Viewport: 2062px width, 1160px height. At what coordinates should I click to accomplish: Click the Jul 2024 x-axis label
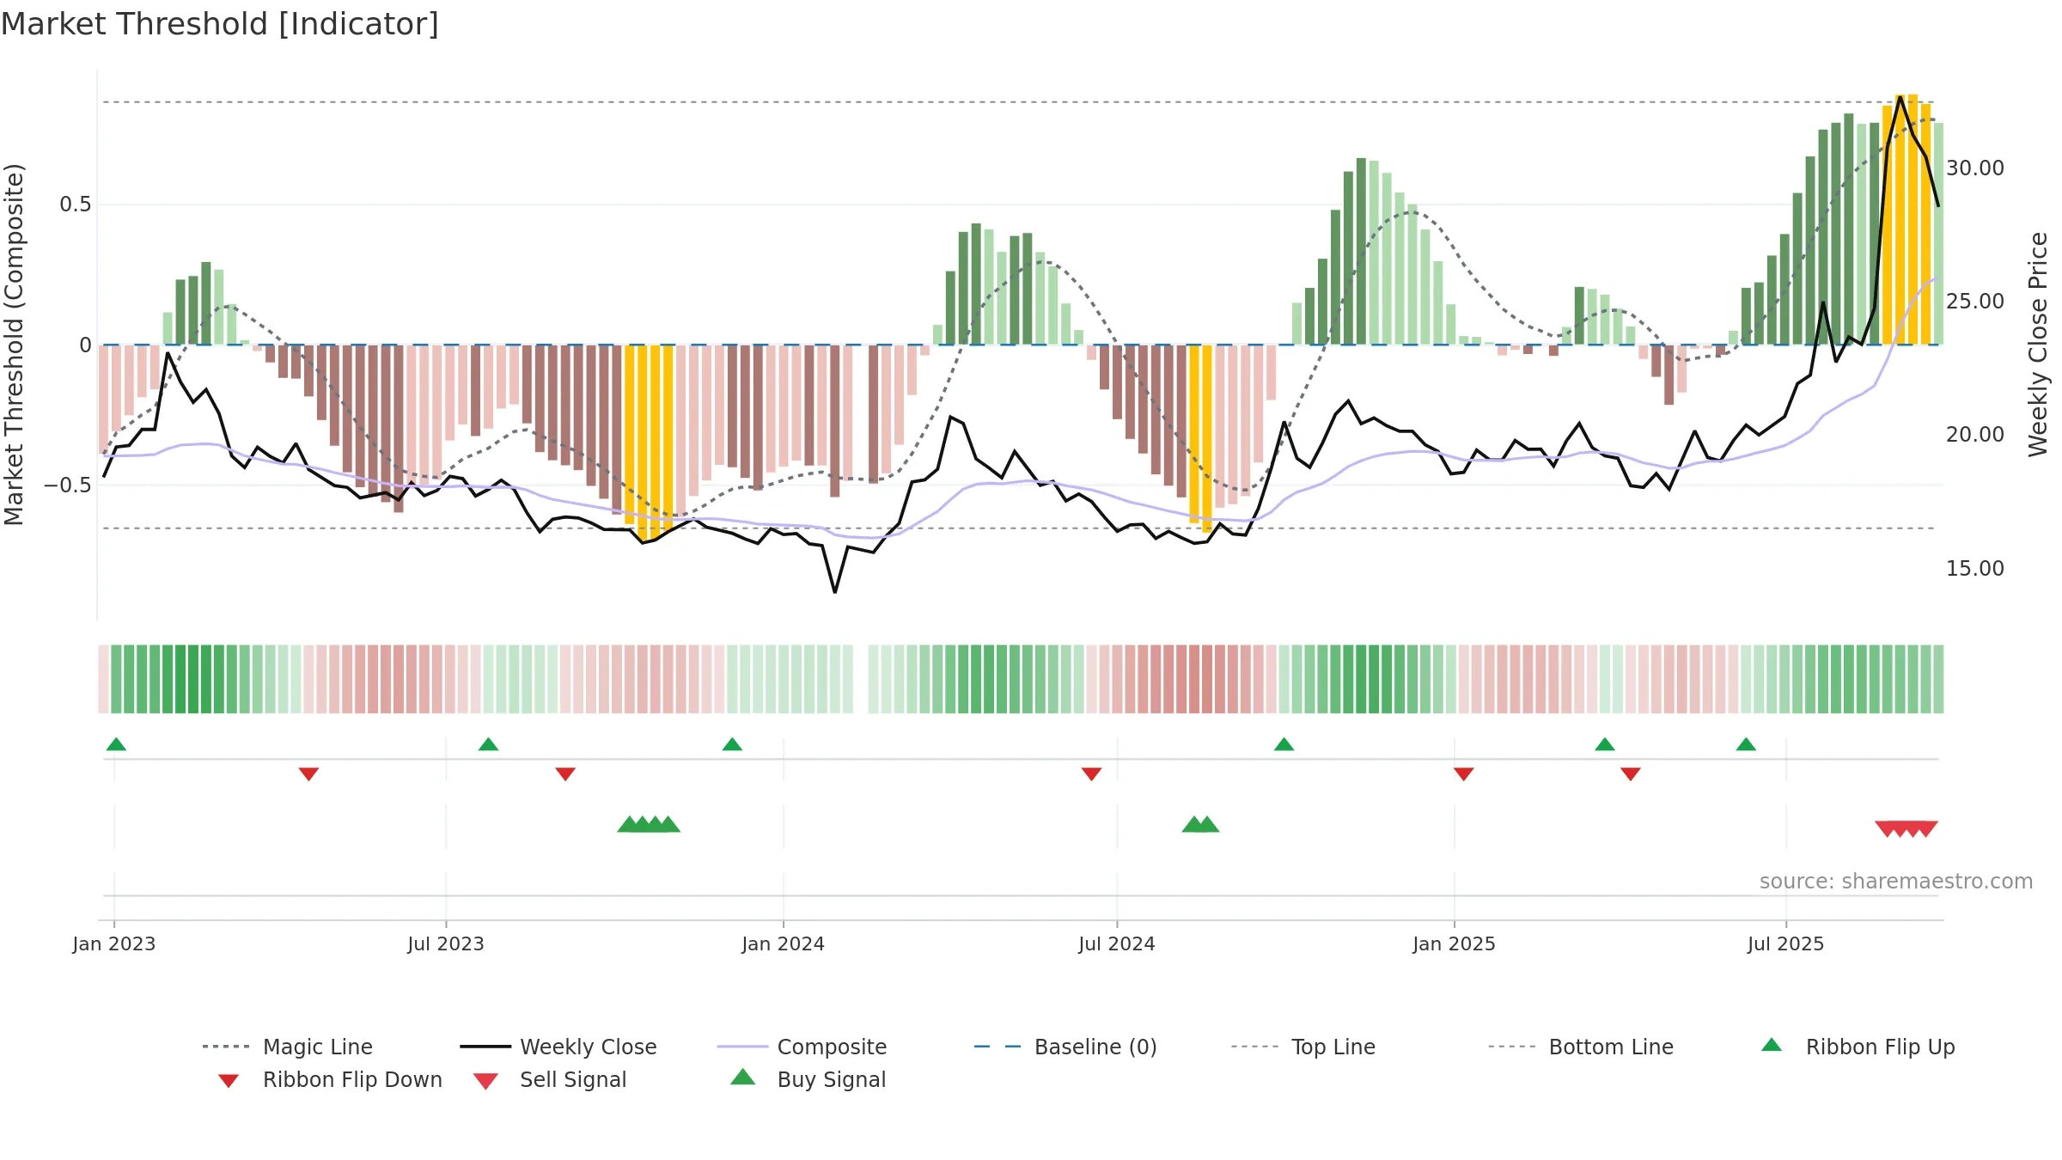(x=1117, y=944)
